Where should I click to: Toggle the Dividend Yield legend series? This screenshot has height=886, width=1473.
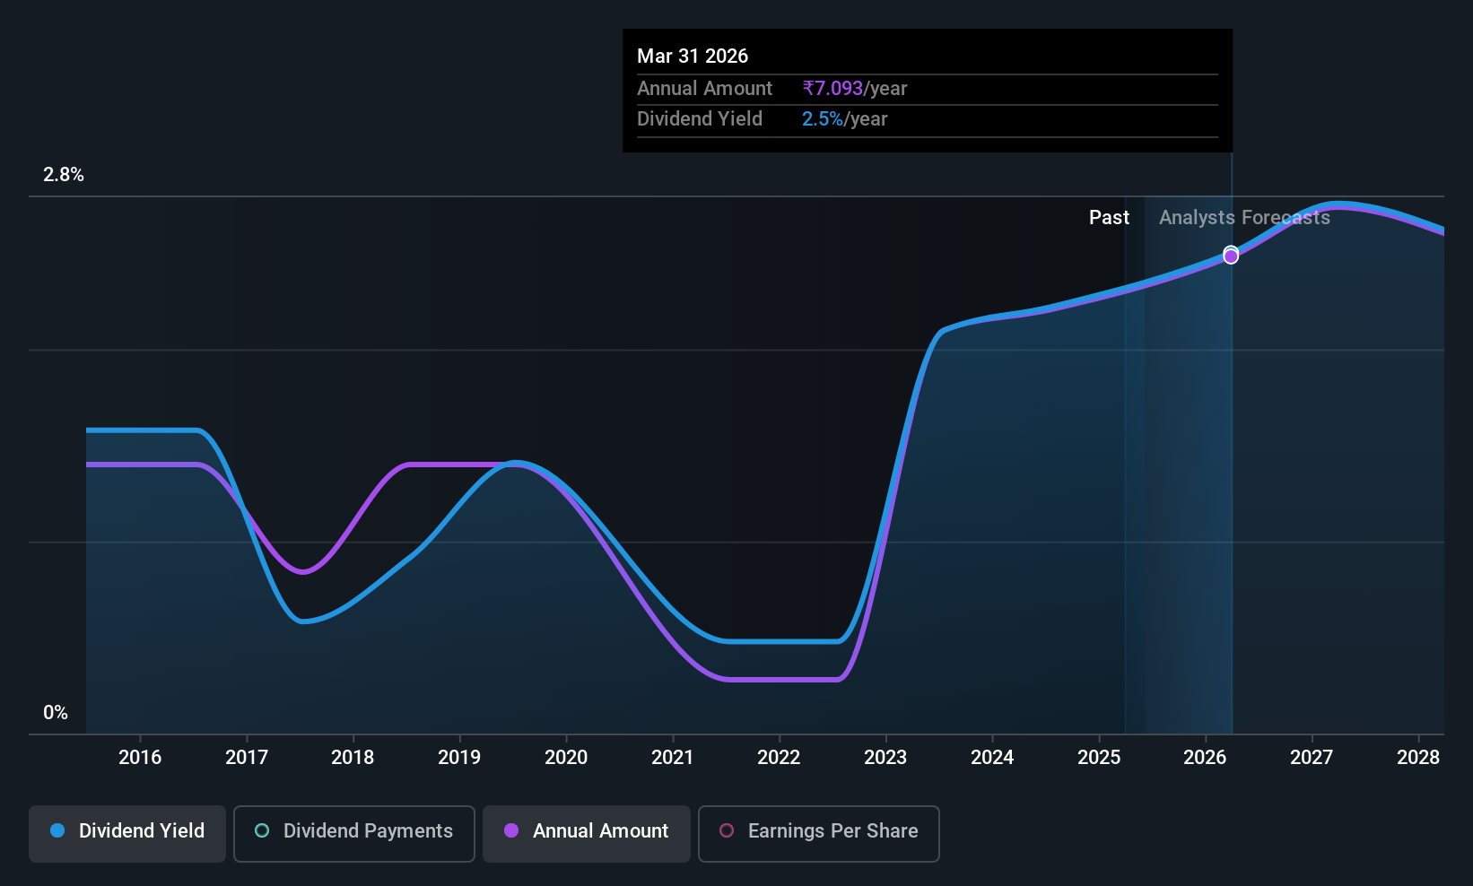click(127, 833)
